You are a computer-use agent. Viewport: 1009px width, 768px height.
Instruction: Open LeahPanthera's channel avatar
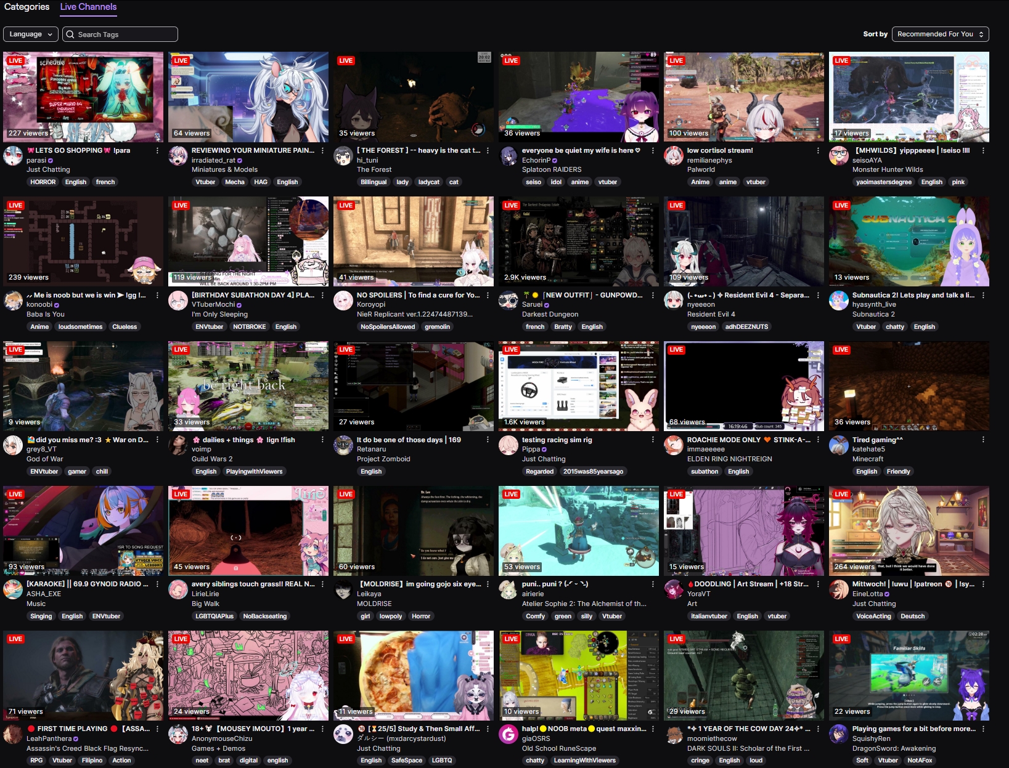(x=13, y=734)
